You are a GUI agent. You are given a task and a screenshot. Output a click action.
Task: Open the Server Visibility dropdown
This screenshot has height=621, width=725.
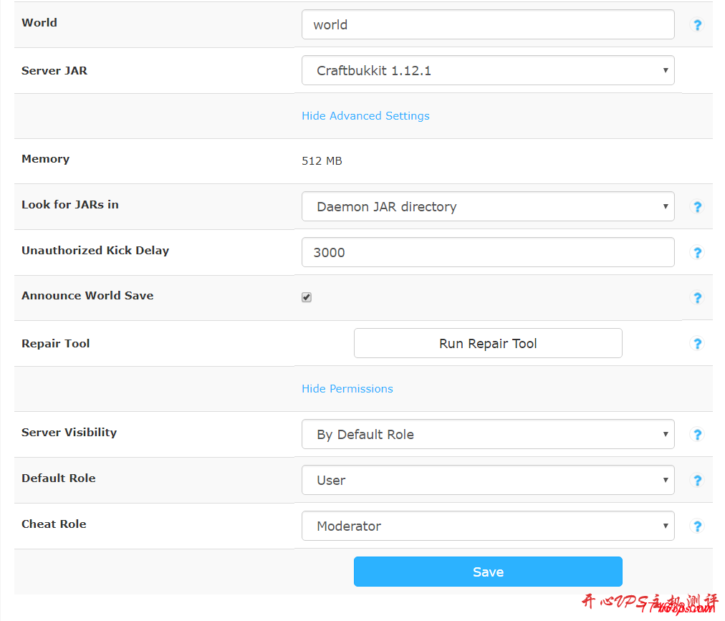coord(487,435)
